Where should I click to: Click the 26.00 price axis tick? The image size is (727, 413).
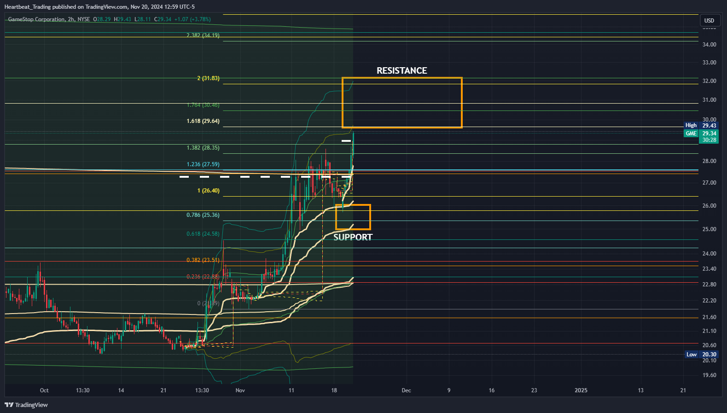coord(709,206)
